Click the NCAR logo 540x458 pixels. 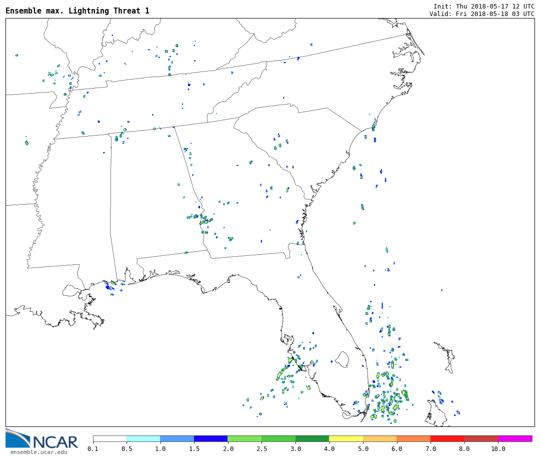pyautogui.click(x=41, y=438)
